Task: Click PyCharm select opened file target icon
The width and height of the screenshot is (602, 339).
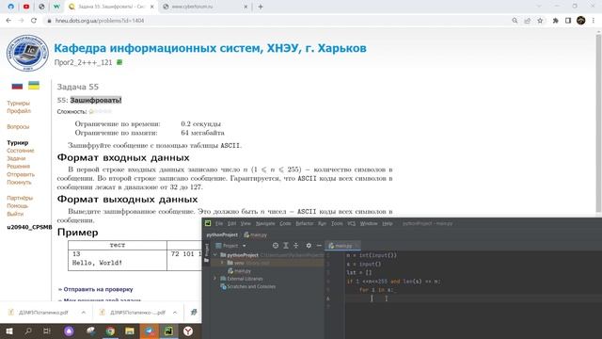Action: [276, 246]
